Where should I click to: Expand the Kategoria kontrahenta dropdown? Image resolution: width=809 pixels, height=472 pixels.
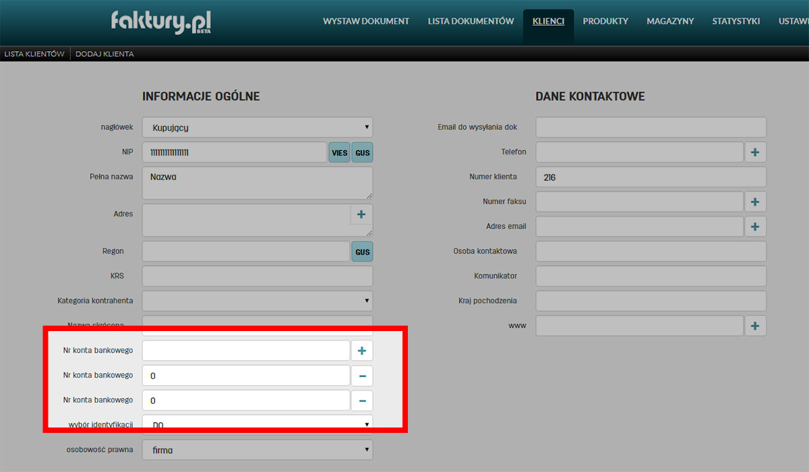257,301
